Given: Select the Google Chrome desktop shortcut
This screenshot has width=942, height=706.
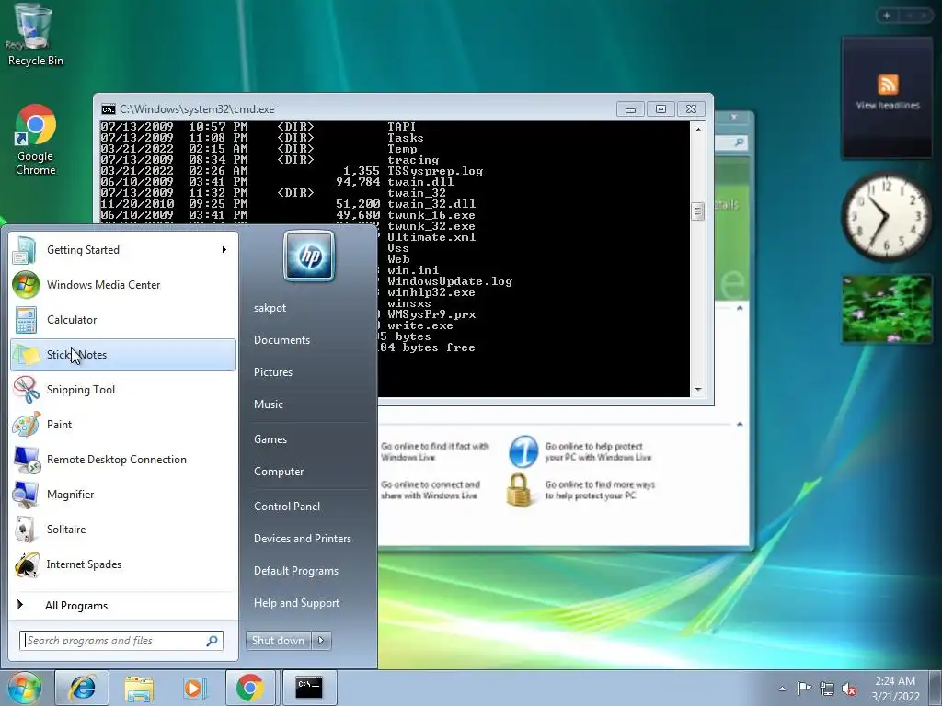Looking at the screenshot, I should (x=35, y=140).
